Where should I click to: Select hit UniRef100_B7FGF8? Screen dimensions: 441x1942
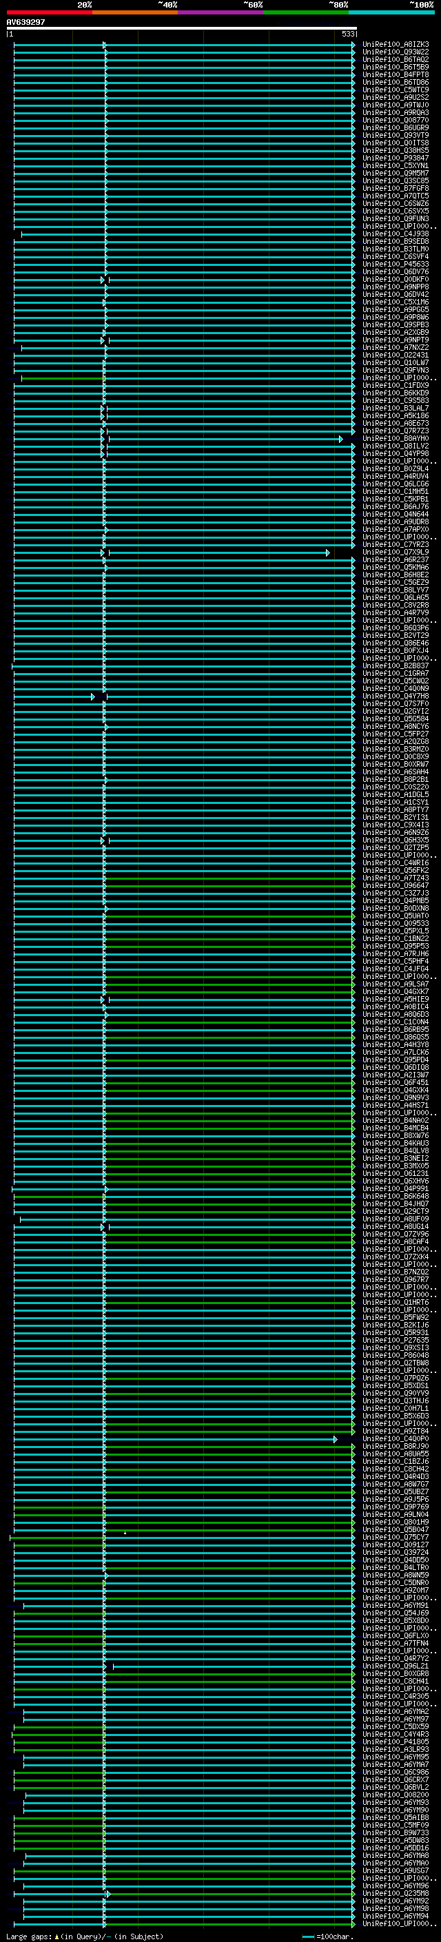396,189
